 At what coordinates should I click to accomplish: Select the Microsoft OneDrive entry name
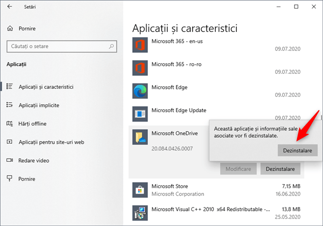tap(174, 133)
